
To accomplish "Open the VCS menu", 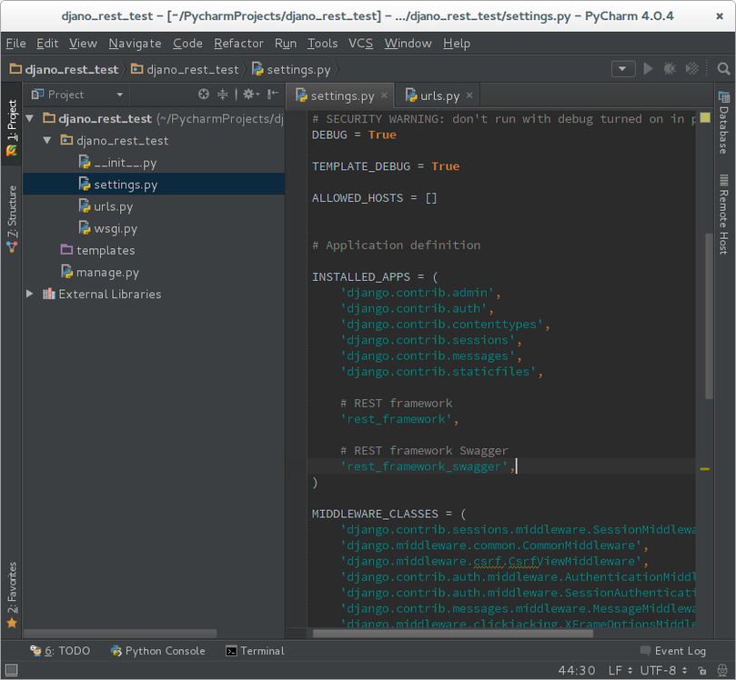I will (x=360, y=43).
